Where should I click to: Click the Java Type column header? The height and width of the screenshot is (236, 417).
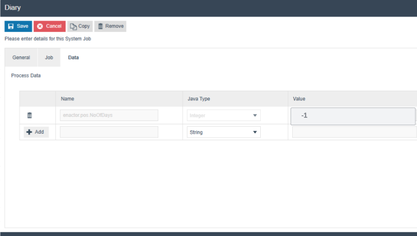coord(199,99)
